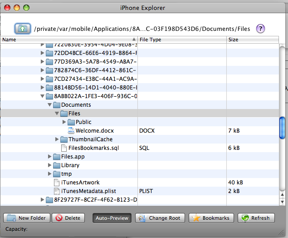This screenshot has height=238, width=288.
Task: Select the iTunesArtwork file name
Action: [x=80, y=183]
